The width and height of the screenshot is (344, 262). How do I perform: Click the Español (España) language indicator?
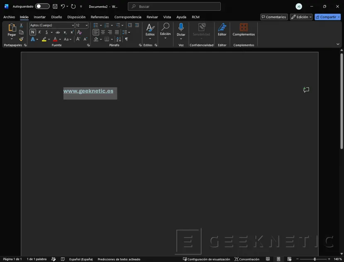click(x=81, y=259)
